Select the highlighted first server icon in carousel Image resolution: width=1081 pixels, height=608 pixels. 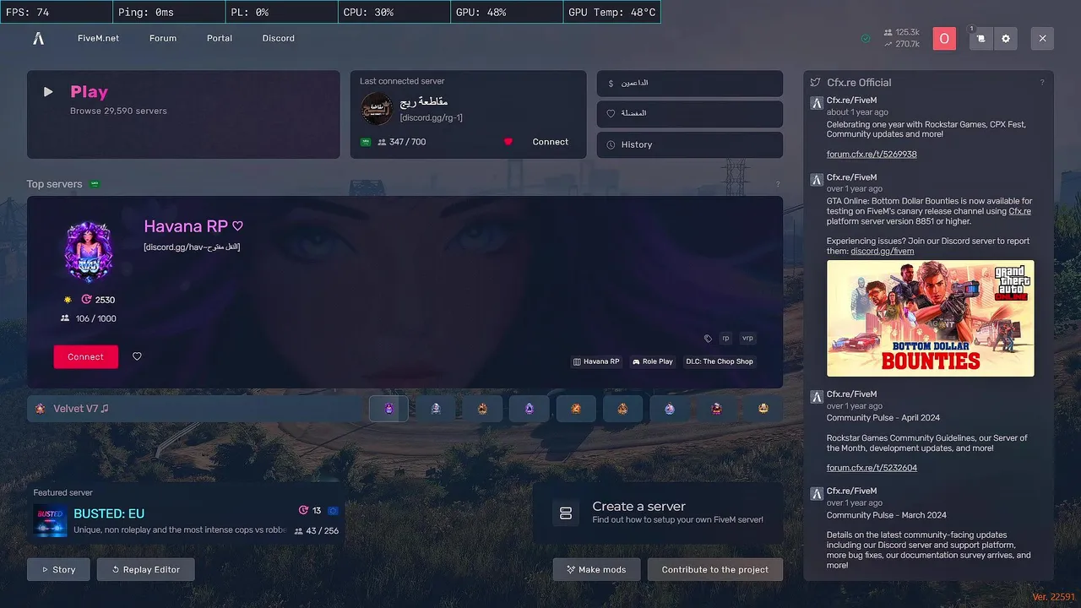coord(388,409)
